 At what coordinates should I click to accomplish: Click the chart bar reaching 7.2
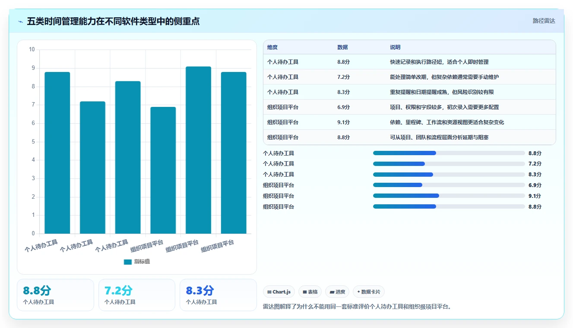click(x=92, y=167)
